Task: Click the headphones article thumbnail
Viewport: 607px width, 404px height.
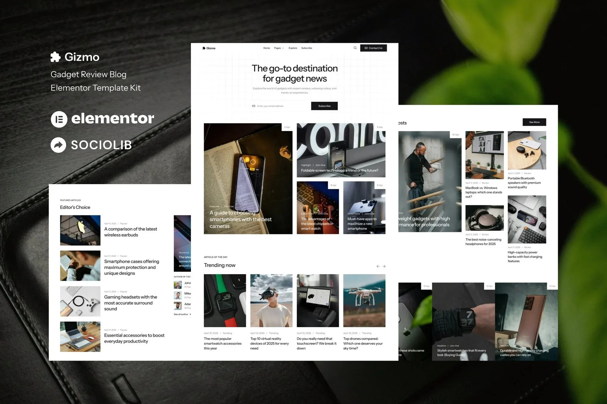Action: (x=485, y=218)
